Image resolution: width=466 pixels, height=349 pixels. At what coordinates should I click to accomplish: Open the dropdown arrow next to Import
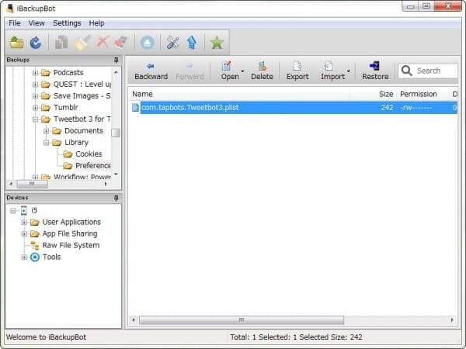348,71
